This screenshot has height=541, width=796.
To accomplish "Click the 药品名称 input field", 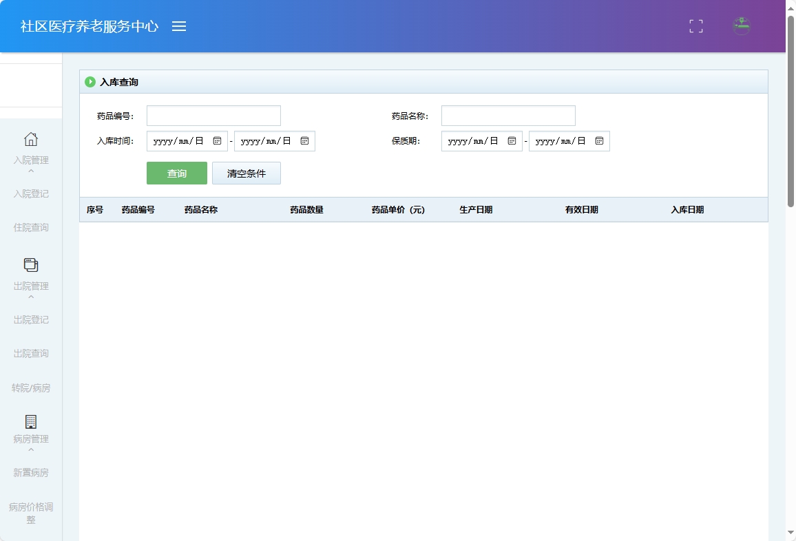I will click(x=508, y=115).
